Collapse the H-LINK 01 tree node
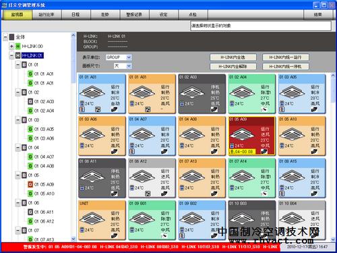Image resolution: width=337 pixels, height=253 pixels. coord(11,55)
